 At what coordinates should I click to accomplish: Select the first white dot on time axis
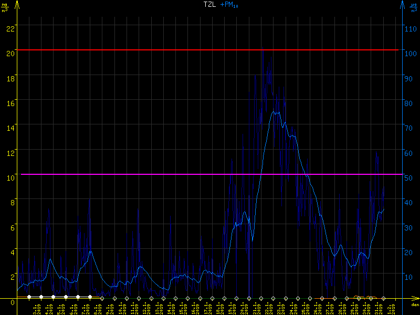coord(29,297)
